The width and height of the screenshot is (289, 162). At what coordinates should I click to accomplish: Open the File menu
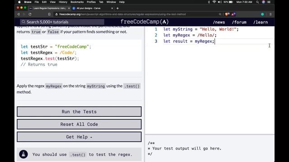pos(37,2)
